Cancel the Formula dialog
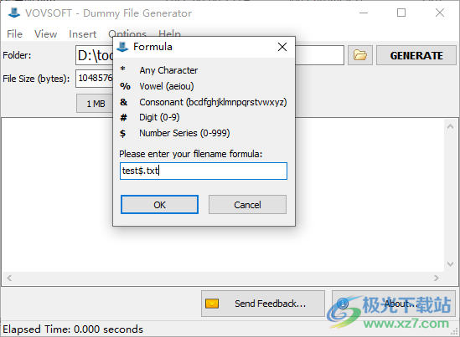Image resolution: width=460 pixels, height=337 pixels. (x=247, y=205)
